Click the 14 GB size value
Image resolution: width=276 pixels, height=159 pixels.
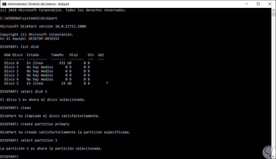pos(66,83)
